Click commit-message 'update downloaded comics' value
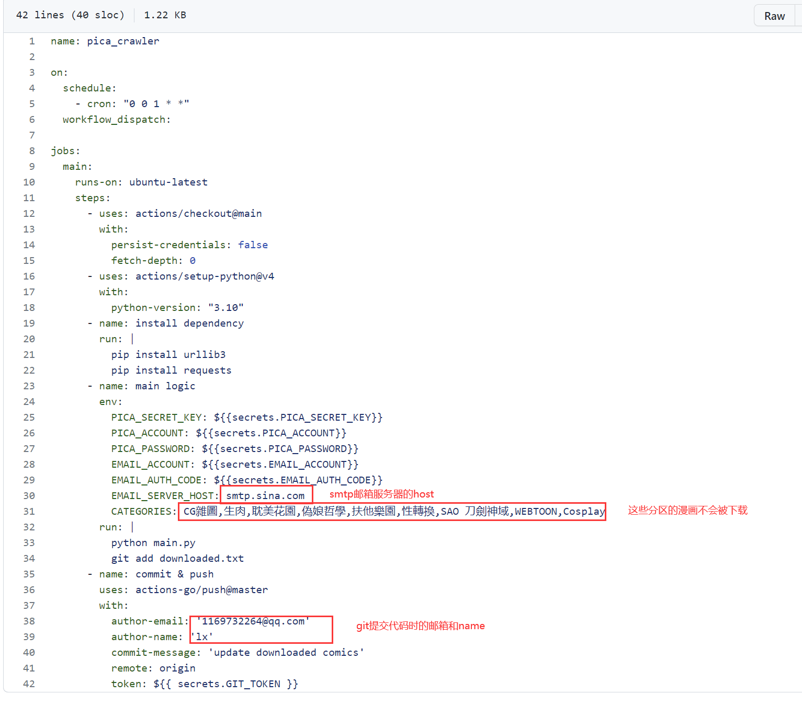This screenshot has height=706, width=802. [286, 653]
